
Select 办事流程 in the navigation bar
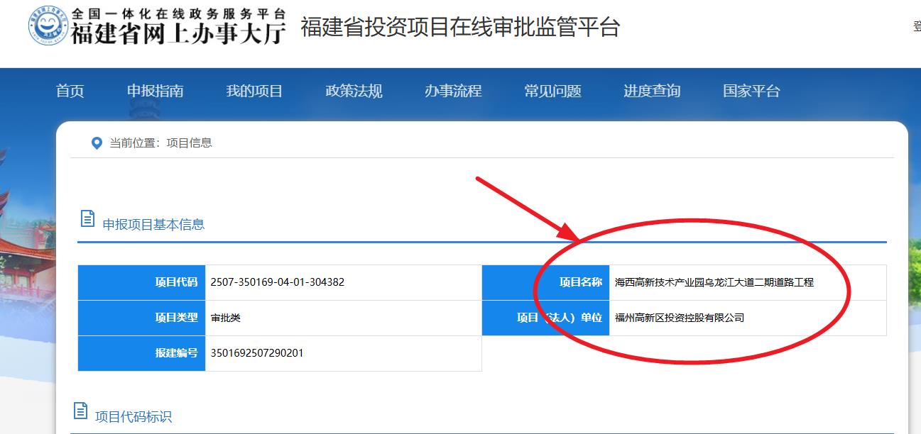(453, 91)
